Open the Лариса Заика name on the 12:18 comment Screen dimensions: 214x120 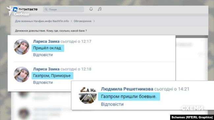point(46,69)
